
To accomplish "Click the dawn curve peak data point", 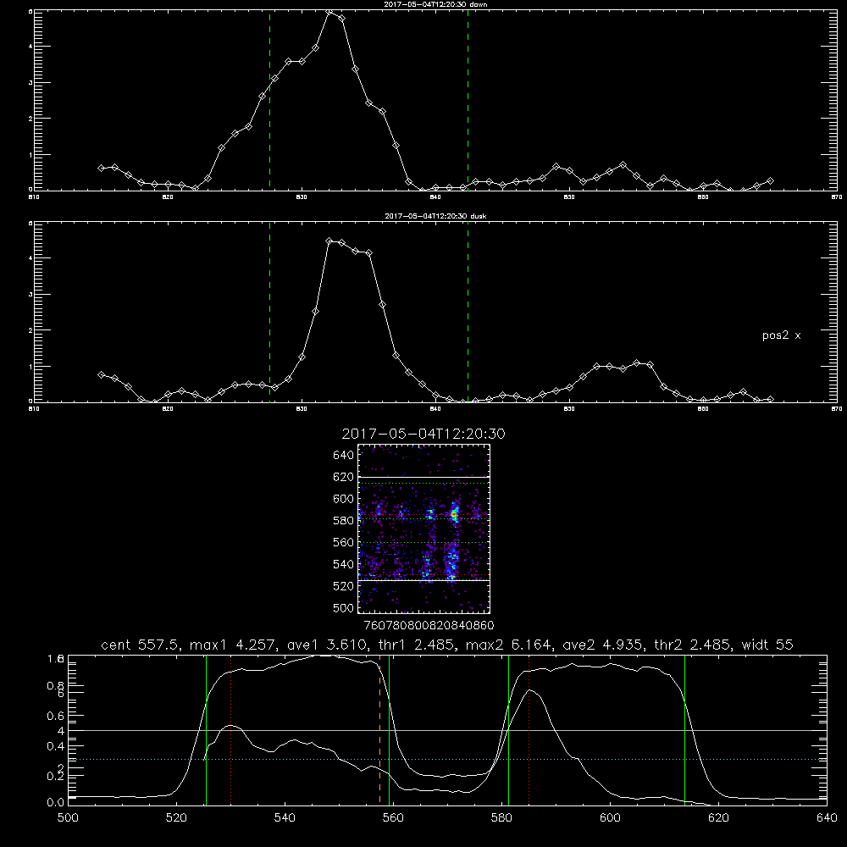I will [329, 11].
